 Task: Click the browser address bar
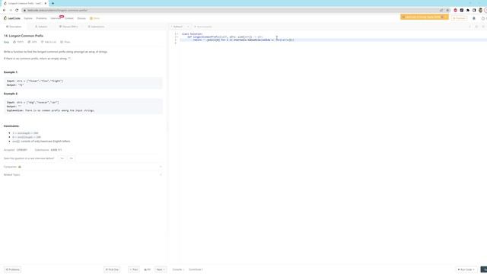coord(230,10)
